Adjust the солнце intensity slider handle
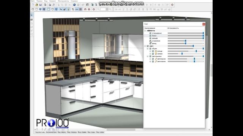 pos(196,51)
